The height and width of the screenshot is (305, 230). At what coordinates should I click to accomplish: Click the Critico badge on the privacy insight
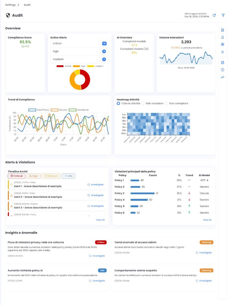click(101, 242)
